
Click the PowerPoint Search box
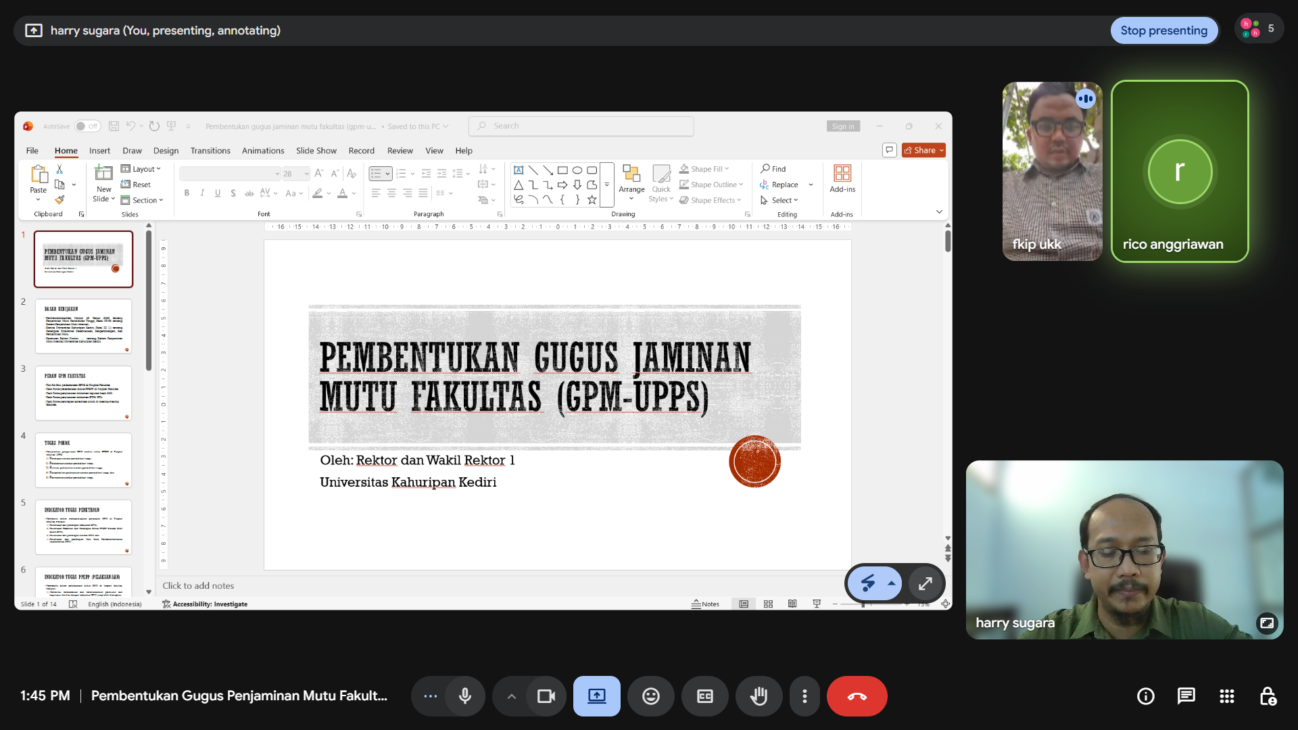(x=581, y=126)
